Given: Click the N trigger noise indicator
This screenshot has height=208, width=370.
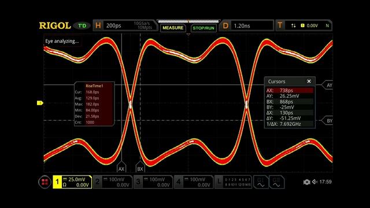Looking at the screenshot, I should [x=327, y=25].
